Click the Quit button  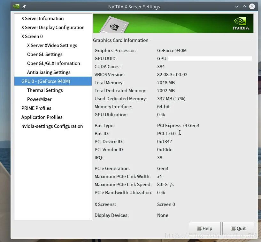238,228
